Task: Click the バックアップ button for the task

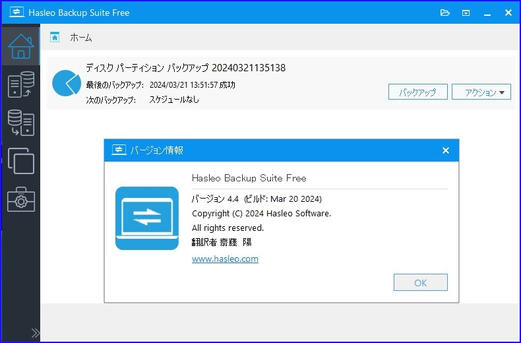Action: (418, 92)
